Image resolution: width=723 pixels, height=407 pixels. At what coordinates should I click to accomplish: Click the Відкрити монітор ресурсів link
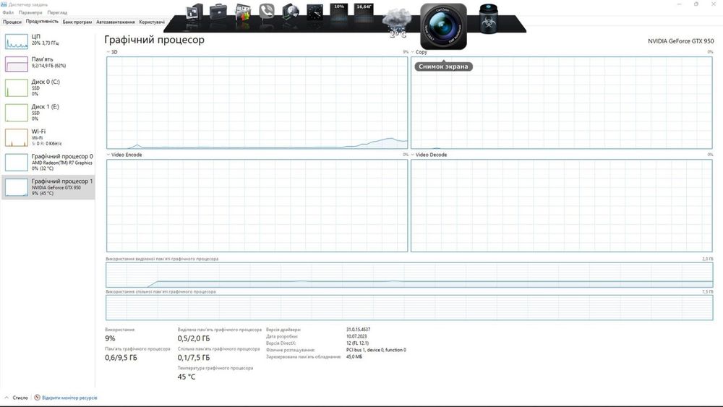tap(69, 398)
